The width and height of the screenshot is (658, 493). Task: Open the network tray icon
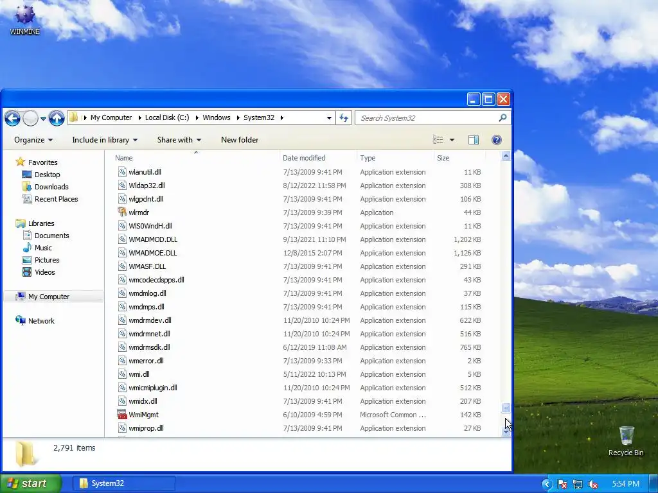click(578, 484)
